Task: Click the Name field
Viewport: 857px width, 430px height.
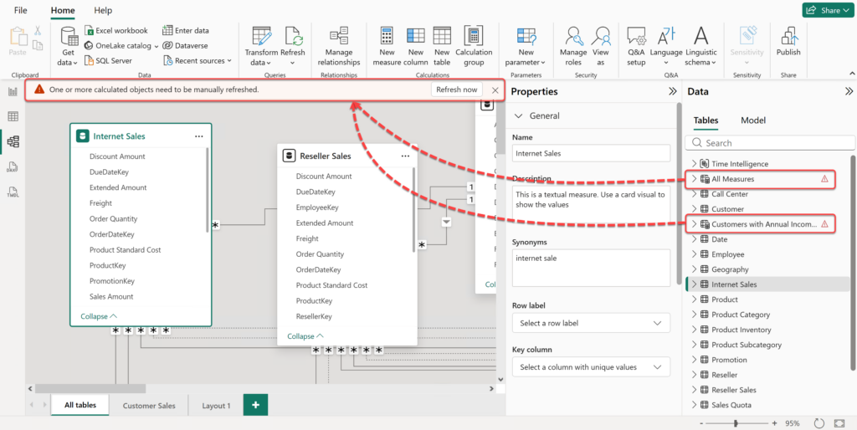Action: [591, 154]
